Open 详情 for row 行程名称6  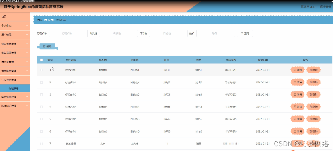[x=298, y=131]
